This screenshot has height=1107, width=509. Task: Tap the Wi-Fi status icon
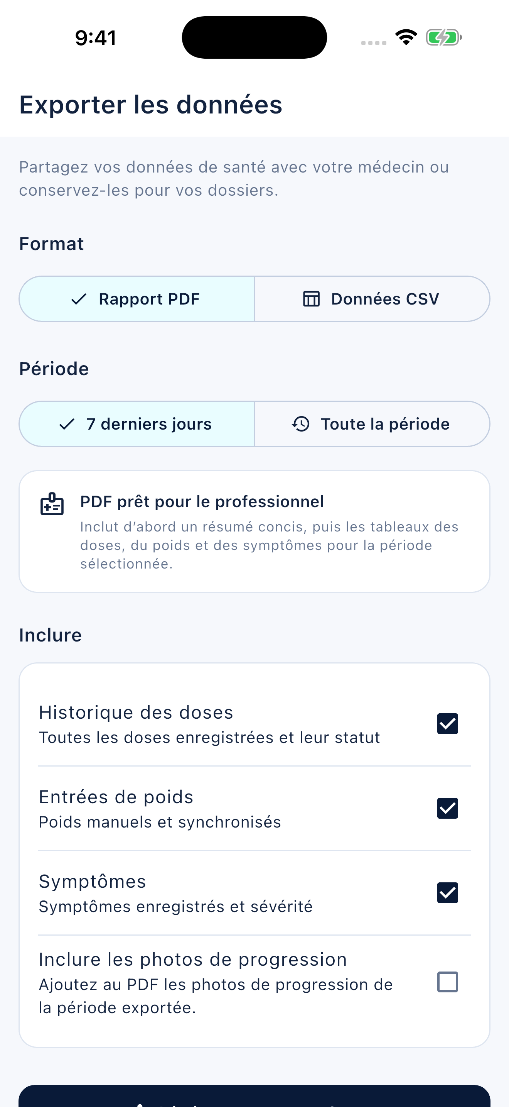pyautogui.click(x=406, y=37)
